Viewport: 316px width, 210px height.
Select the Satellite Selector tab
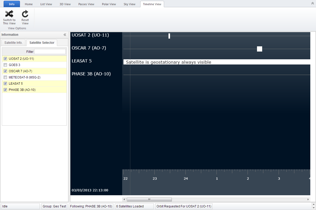click(42, 42)
